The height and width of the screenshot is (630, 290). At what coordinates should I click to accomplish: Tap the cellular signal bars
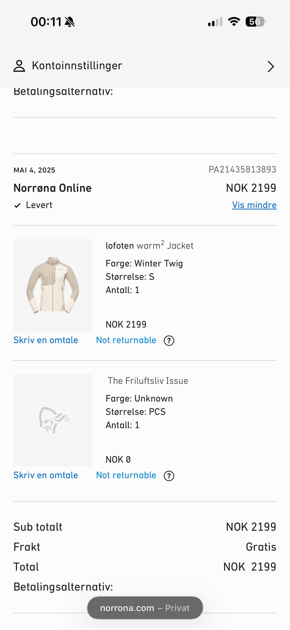pos(215,22)
